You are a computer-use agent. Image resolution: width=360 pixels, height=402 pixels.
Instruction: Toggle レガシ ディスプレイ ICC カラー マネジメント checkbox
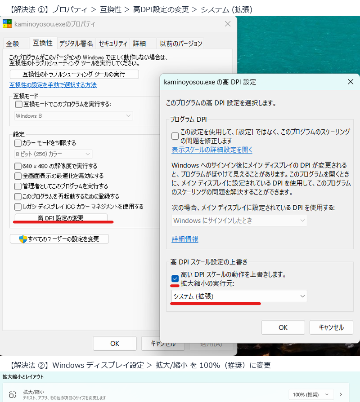(18, 207)
